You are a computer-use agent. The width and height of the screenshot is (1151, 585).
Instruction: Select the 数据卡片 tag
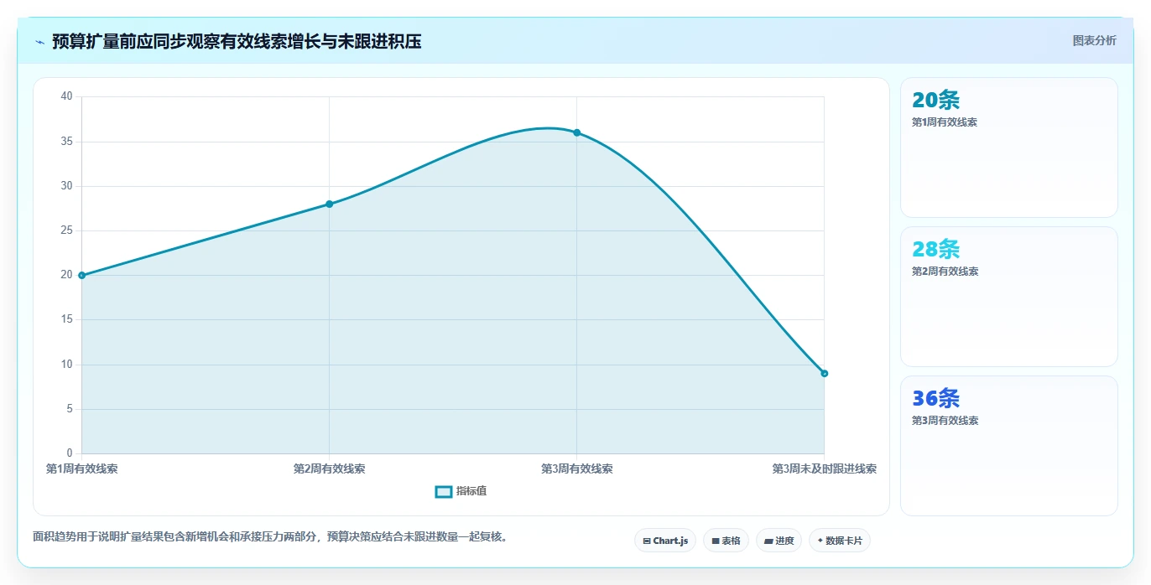tap(840, 541)
